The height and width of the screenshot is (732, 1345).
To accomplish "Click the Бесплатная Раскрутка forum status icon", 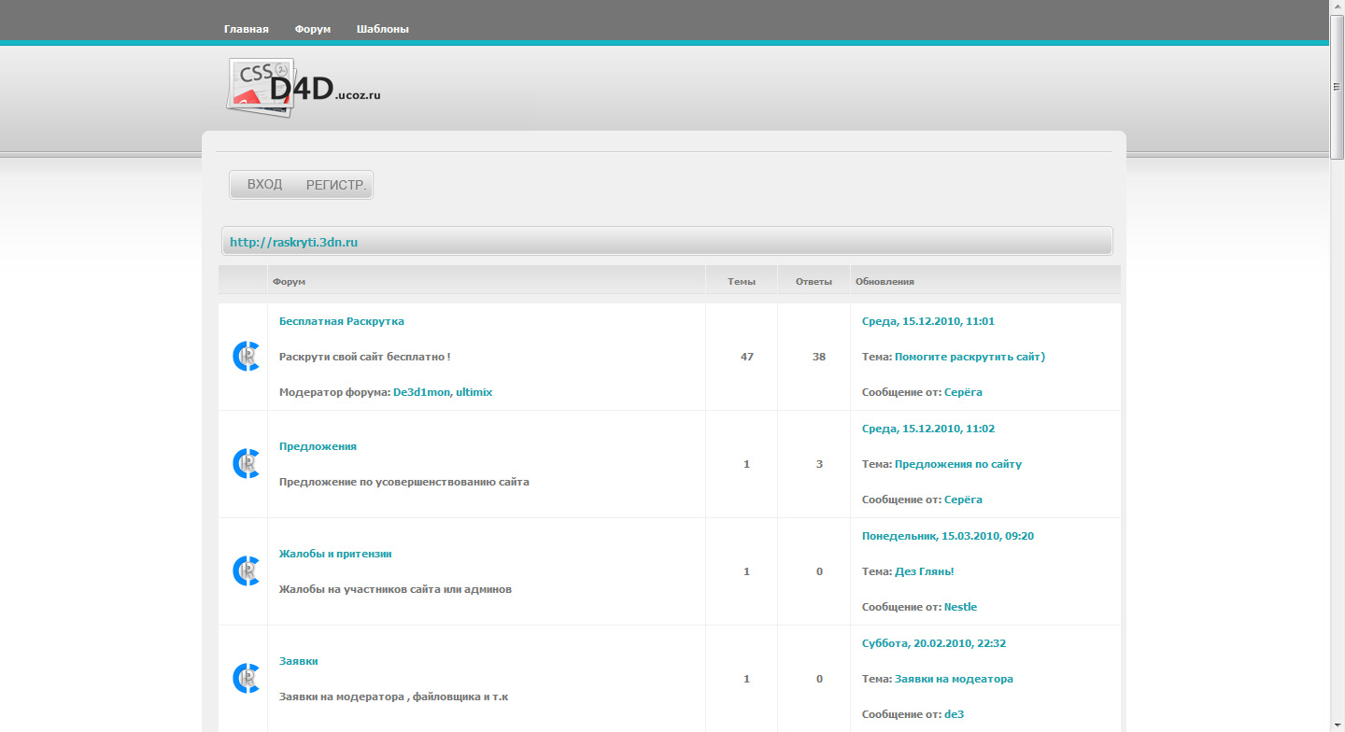I will coord(245,357).
